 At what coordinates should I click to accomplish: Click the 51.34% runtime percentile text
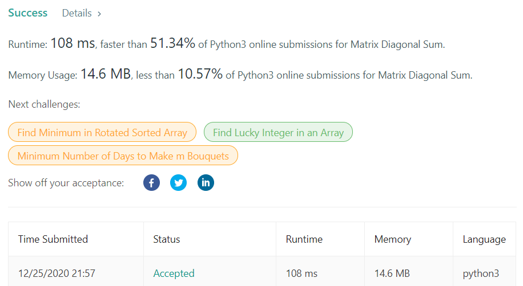(x=172, y=43)
